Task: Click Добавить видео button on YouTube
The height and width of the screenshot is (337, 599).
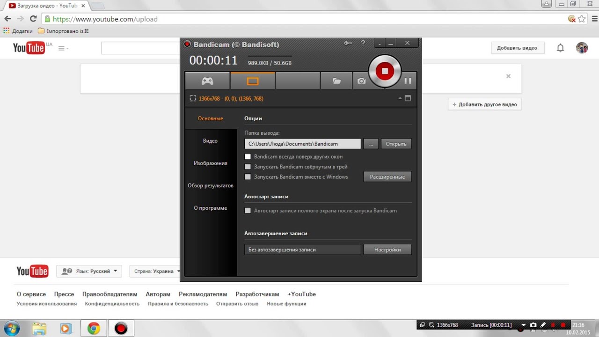Action: pos(517,48)
